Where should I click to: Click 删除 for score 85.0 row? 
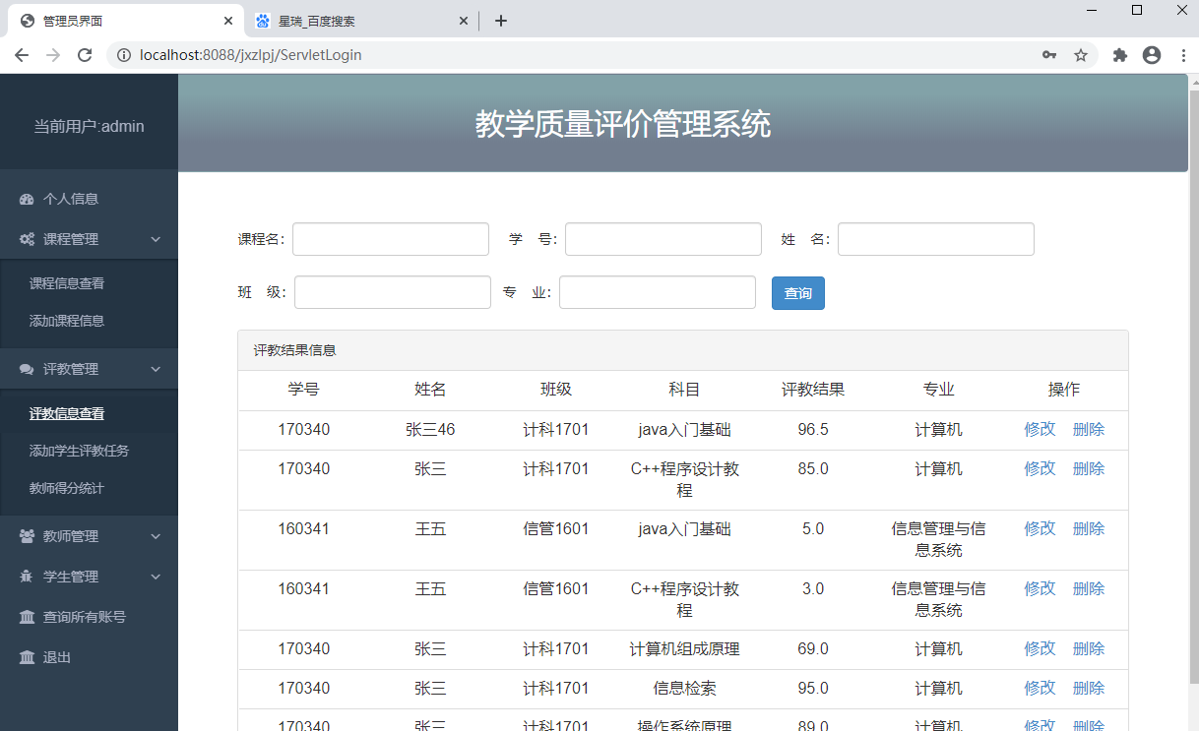(x=1089, y=468)
